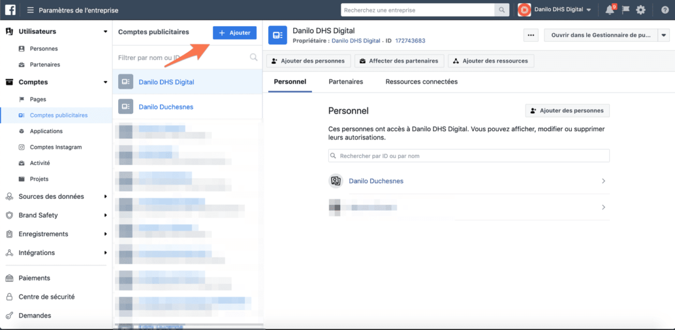Select Danilo Duchesnes ad account in list

click(x=166, y=107)
